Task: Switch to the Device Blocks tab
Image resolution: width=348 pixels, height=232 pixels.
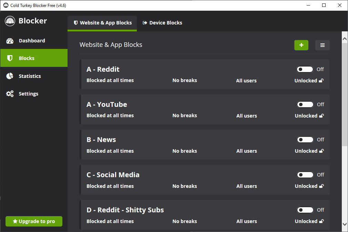Action: (162, 23)
